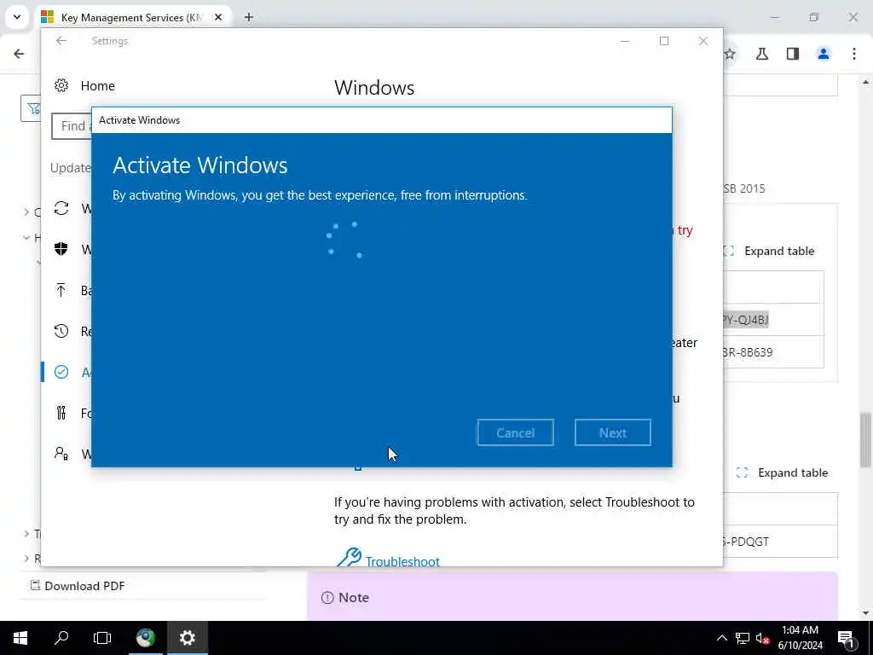
Task: Open notification center icon
Action: point(847,638)
